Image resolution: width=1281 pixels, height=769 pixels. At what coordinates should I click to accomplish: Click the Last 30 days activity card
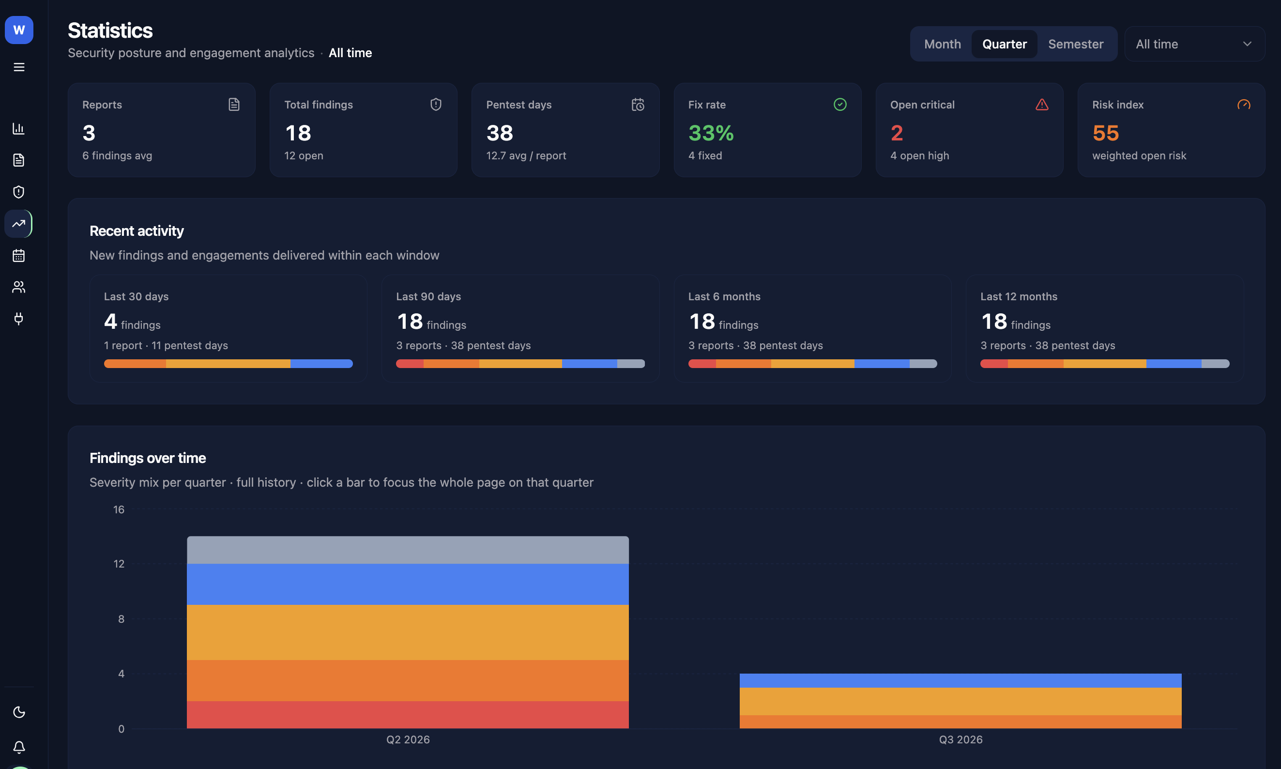(x=229, y=328)
